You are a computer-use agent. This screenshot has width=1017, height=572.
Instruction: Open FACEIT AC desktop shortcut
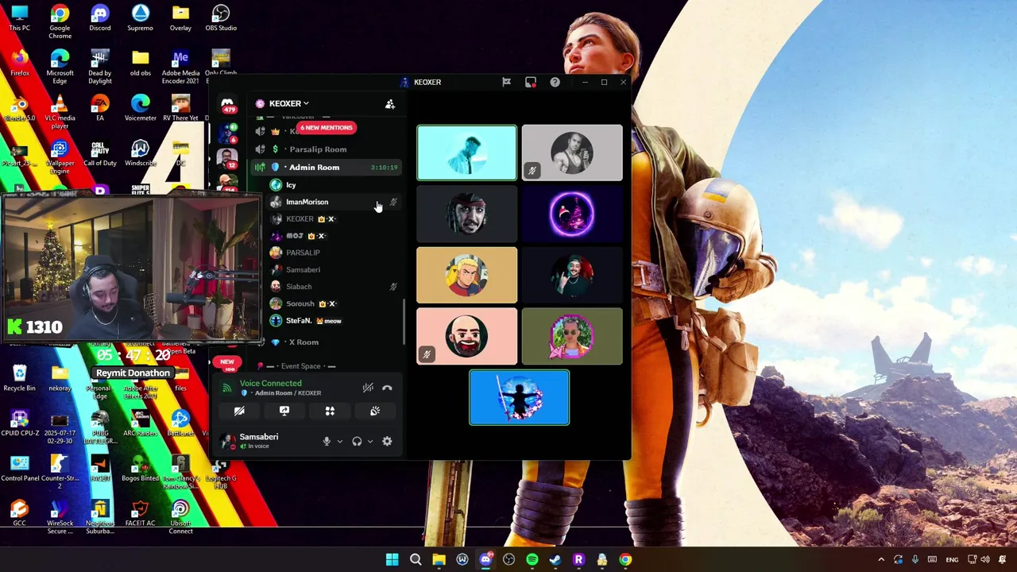pos(140,513)
